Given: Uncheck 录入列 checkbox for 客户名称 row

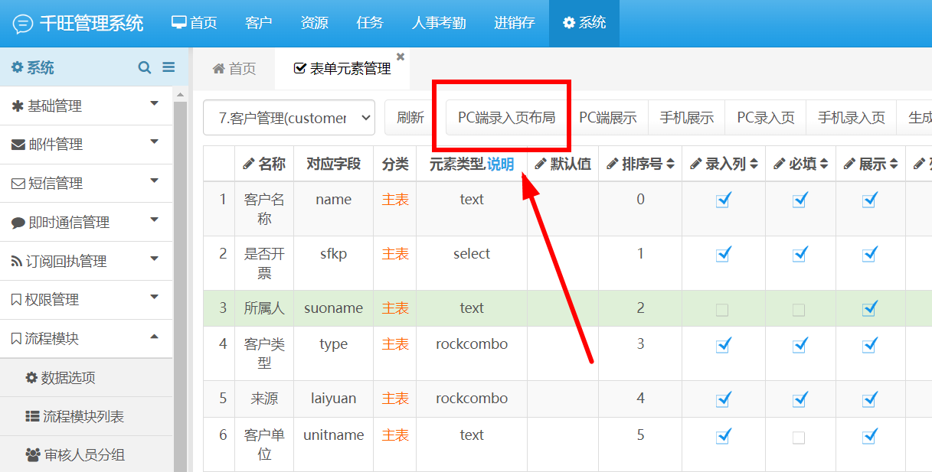Looking at the screenshot, I should (723, 200).
